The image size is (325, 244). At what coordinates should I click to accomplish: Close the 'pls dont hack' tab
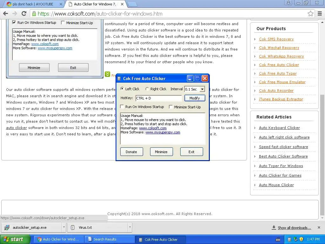click(61, 4)
